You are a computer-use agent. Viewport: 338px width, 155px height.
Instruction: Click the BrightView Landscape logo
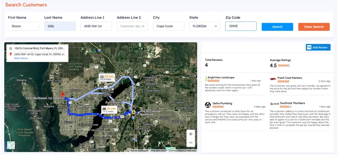pyautogui.click(x=206, y=79)
